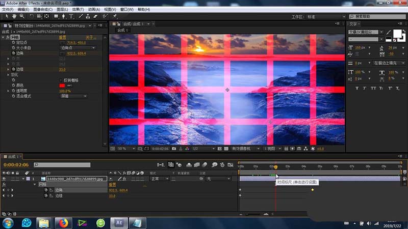The width and height of the screenshot is (408, 229).
Task: Pick font color with eyedropper
Action: tap(389, 33)
